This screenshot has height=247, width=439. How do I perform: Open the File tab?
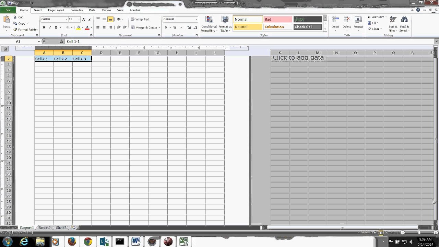(8, 10)
